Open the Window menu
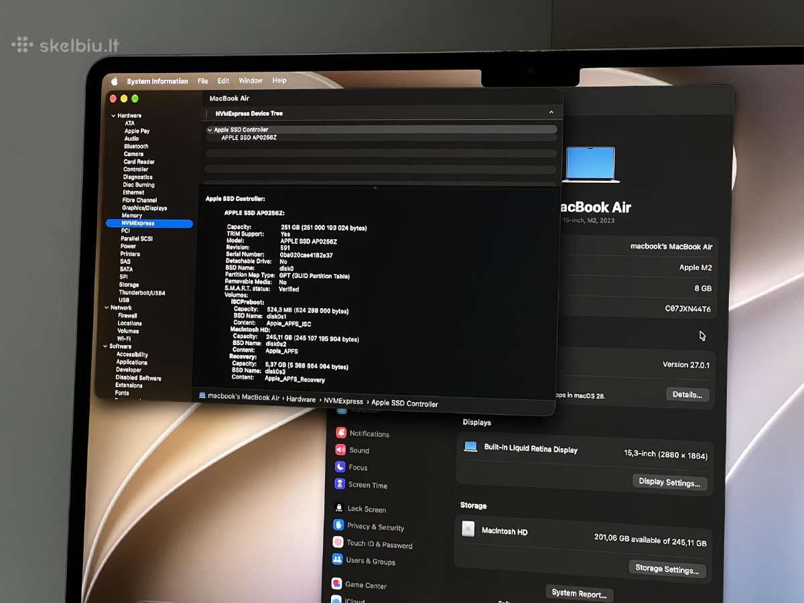Screen dimensions: 804x603 251,80
